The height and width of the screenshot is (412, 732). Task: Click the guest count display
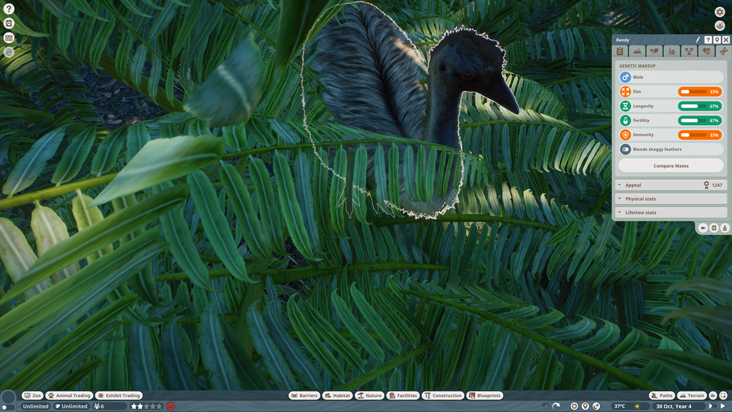(x=109, y=406)
